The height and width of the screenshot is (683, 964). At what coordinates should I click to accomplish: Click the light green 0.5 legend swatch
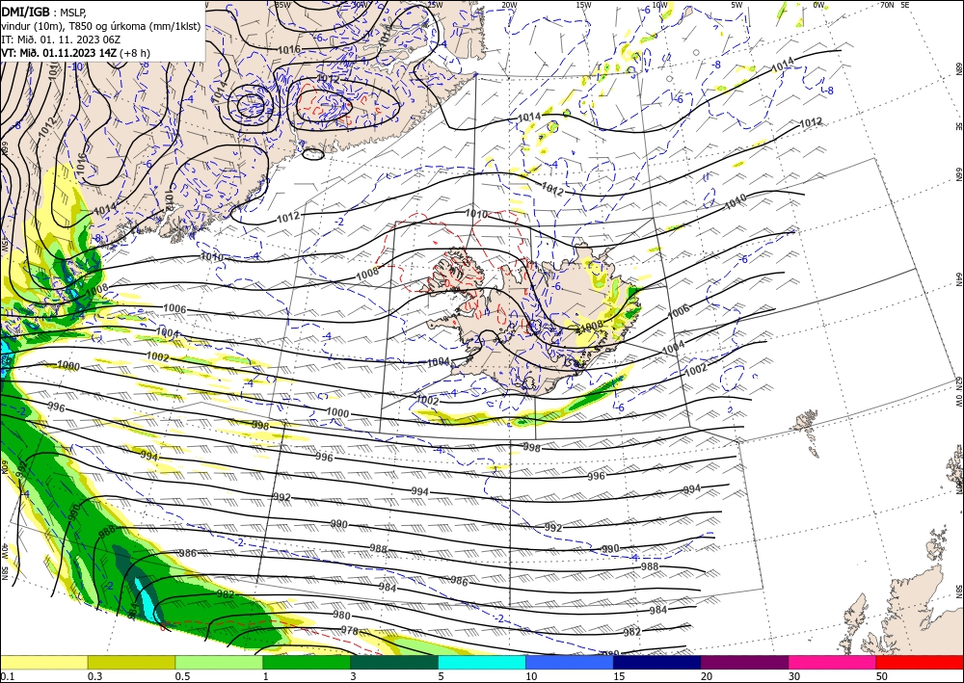click(x=219, y=663)
